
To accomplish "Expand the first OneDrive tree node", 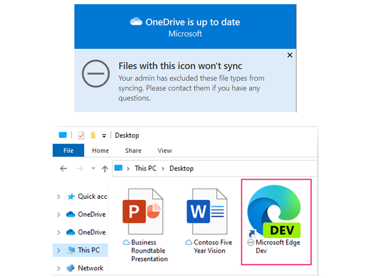I will 58,215.
